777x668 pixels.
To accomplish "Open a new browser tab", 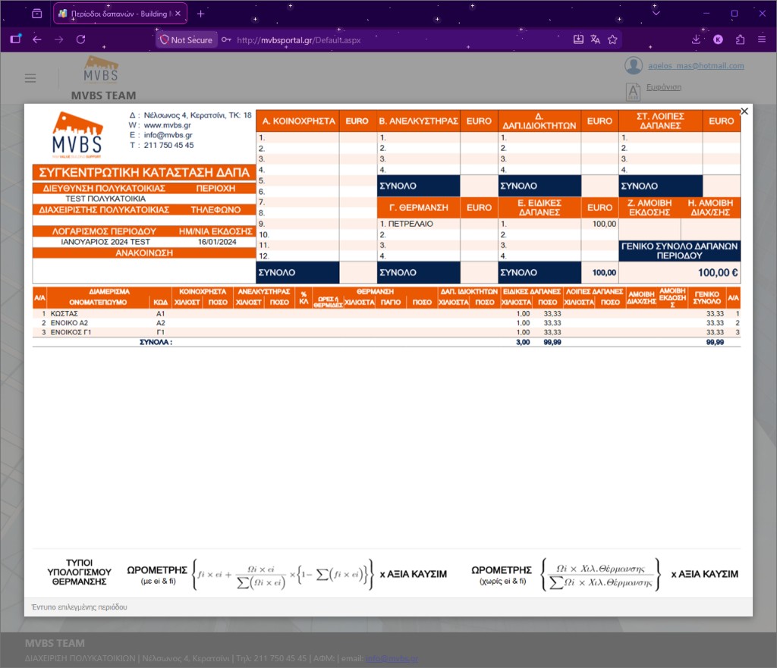I will (x=200, y=14).
